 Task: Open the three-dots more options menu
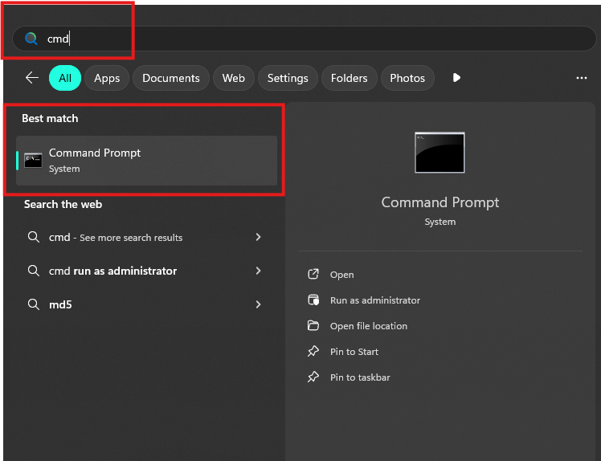click(582, 78)
